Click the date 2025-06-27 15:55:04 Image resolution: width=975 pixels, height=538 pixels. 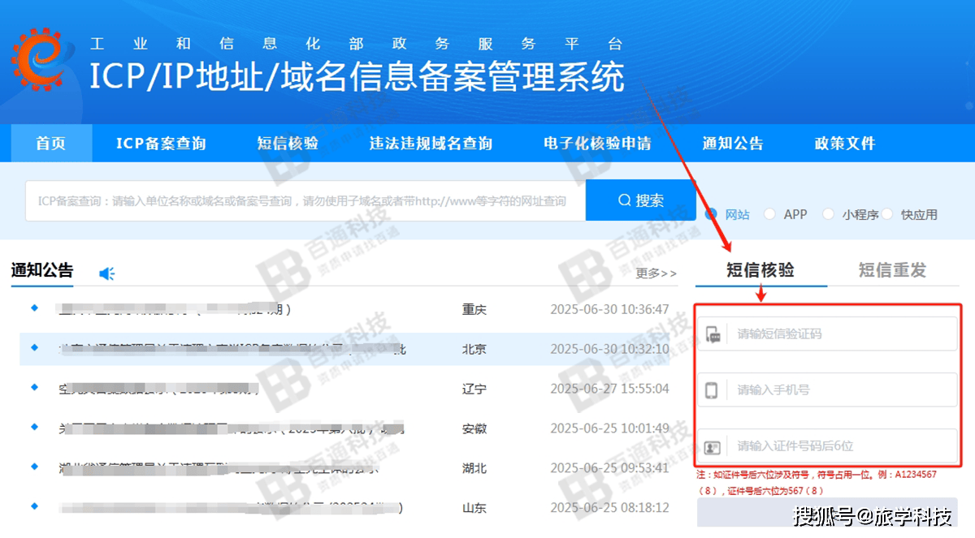click(609, 389)
